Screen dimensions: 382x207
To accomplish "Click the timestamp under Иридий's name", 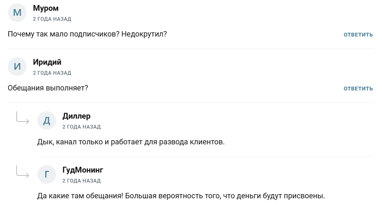I will [52, 73].
